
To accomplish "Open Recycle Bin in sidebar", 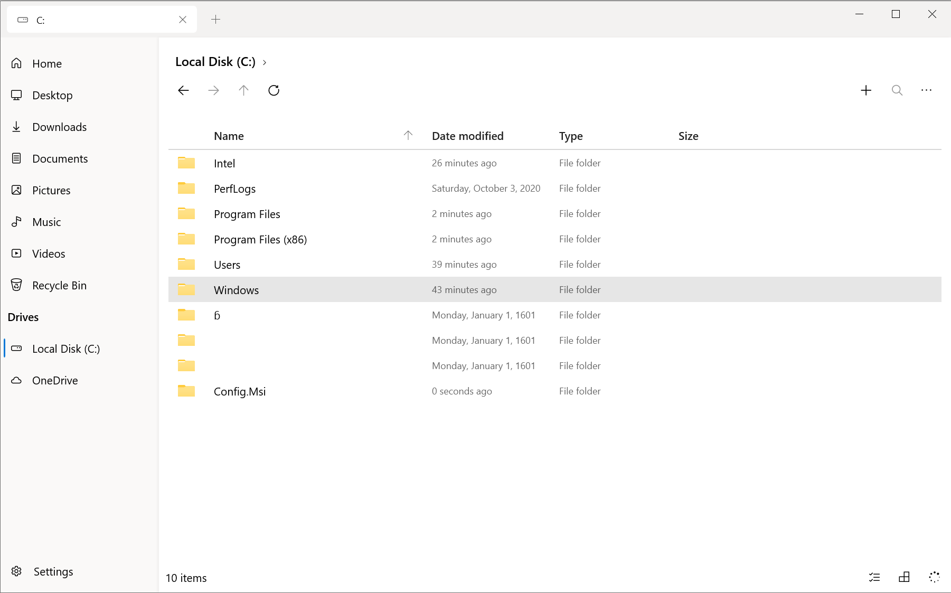I will click(x=79, y=285).
